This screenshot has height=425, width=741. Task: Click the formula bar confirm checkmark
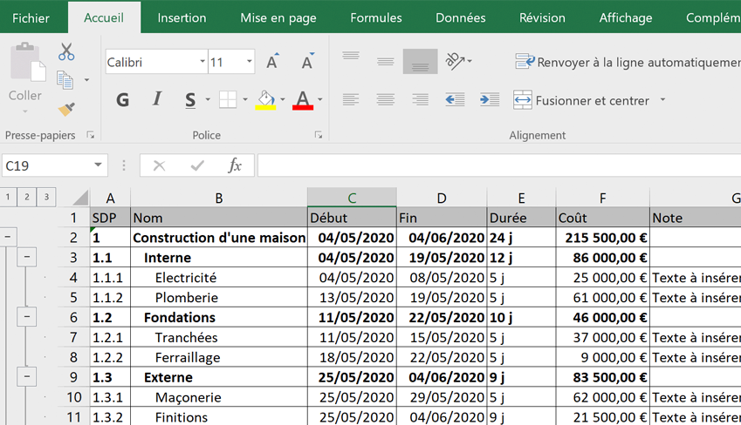tap(197, 165)
